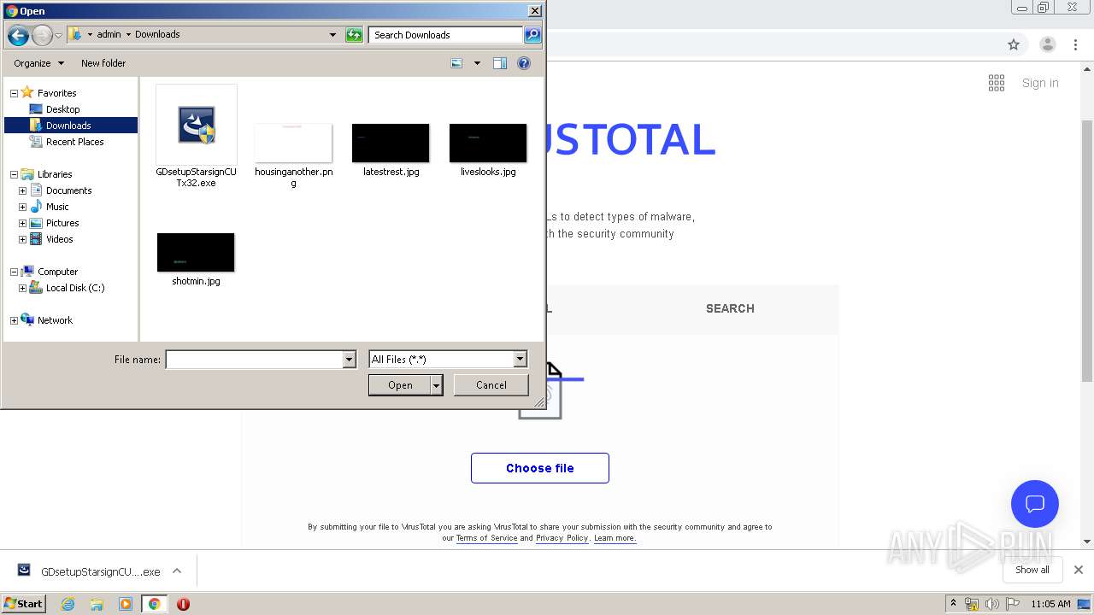
Task: Click the Cancel button
Action: click(x=491, y=385)
